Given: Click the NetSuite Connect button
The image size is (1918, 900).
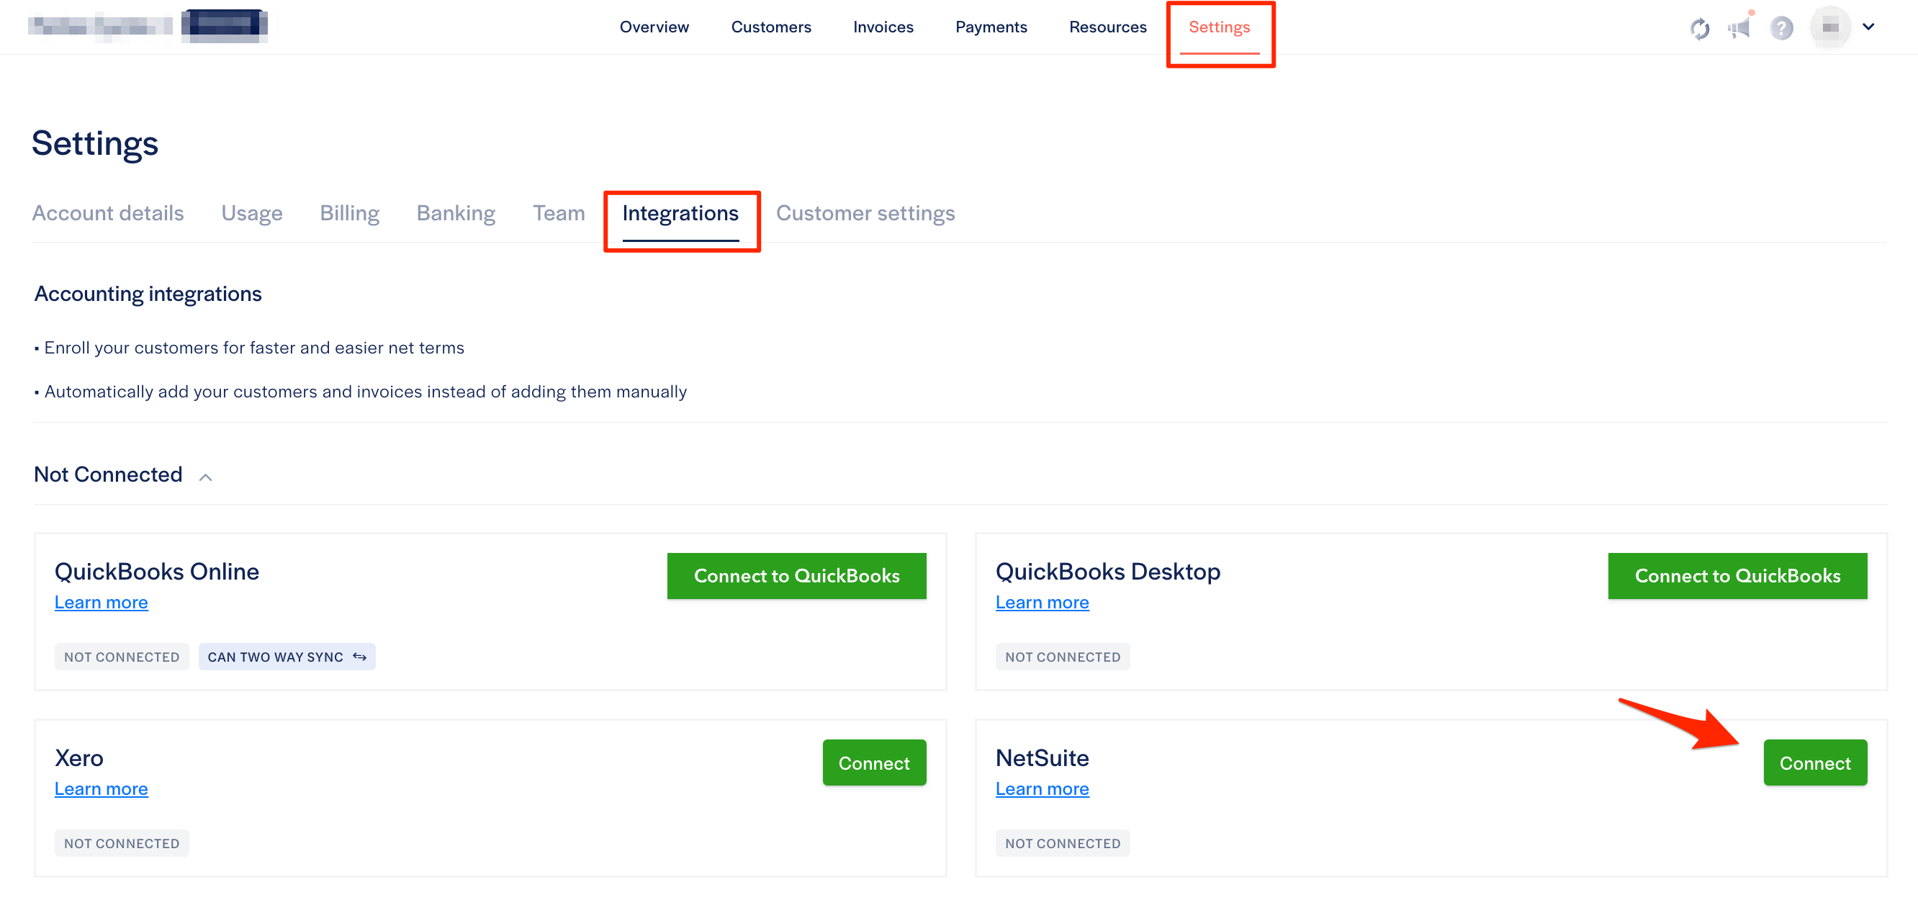Looking at the screenshot, I should 1814,762.
